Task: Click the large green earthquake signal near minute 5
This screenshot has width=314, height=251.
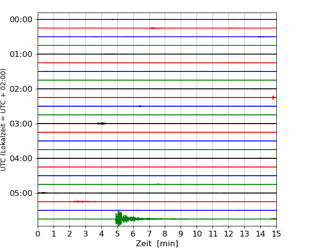Action: [118, 218]
